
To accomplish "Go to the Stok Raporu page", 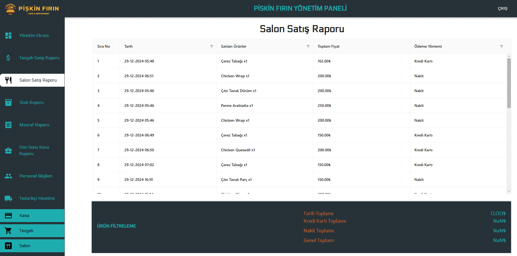I will (x=32, y=103).
